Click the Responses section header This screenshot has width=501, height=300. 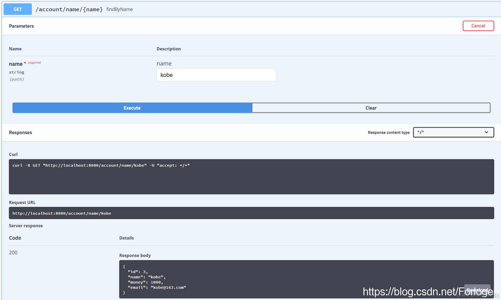[20, 133]
